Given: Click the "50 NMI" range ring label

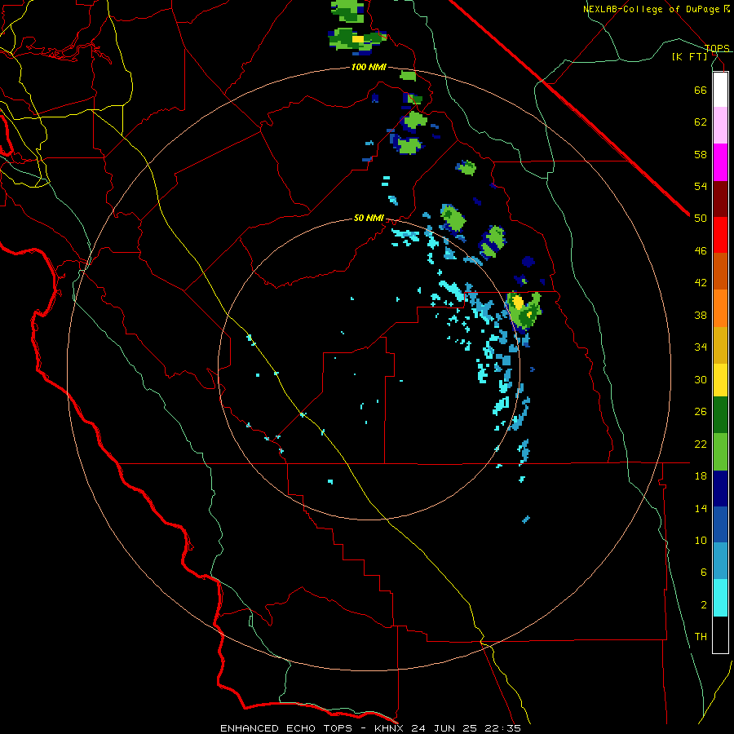Looking at the screenshot, I should click(369, 218).
